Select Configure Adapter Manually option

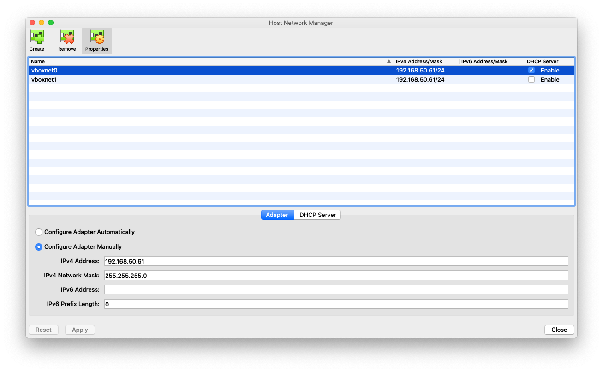[x=39, y=246]
